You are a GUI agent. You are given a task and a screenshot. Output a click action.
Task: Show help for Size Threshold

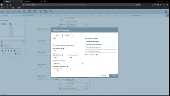(77, 55)
